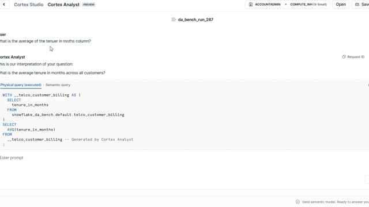Click the copy icon beside Request ID

click(x=344, y=57)
